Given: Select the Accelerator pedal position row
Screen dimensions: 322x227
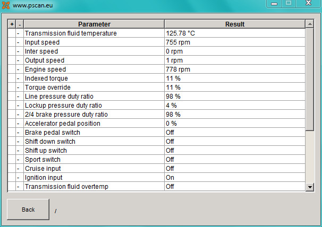Looking at the screenshot, I should click(x=156, y=124).
